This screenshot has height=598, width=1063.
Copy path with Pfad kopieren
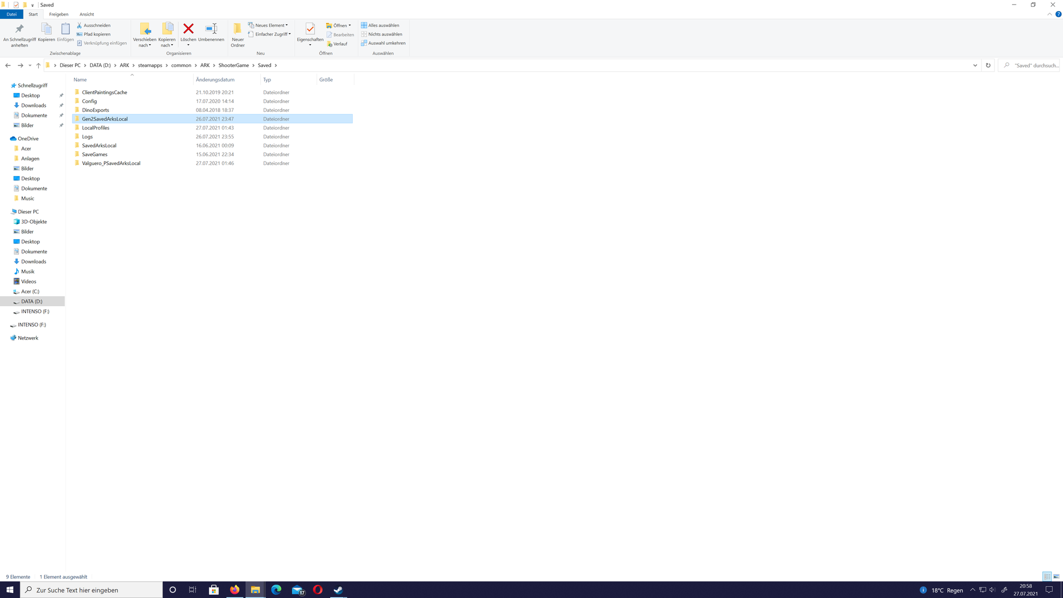click(94, 34)
